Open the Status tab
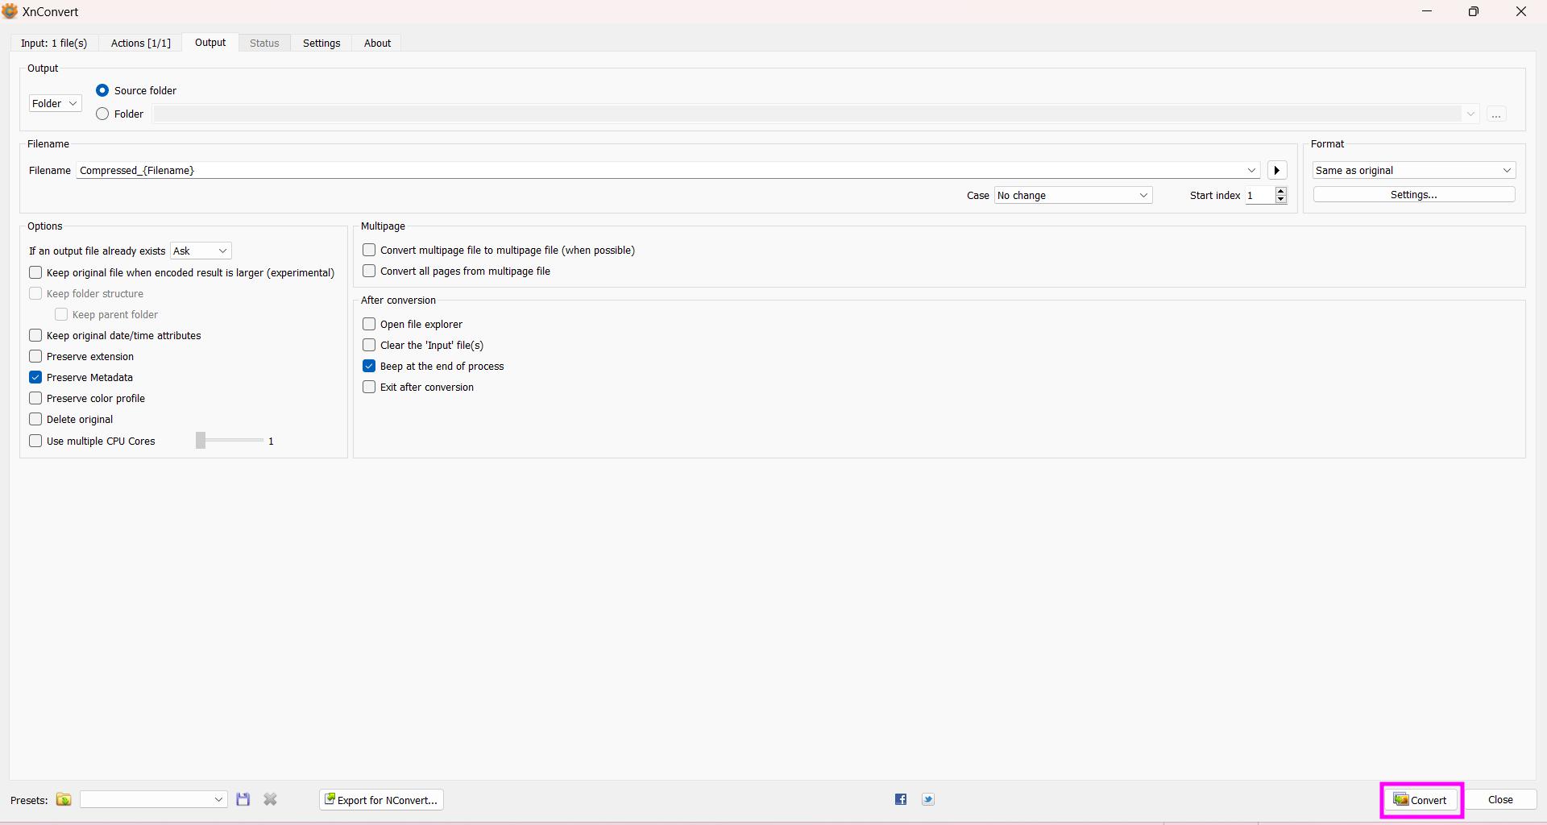This screenshot has width=1547, height=825. 264,44
